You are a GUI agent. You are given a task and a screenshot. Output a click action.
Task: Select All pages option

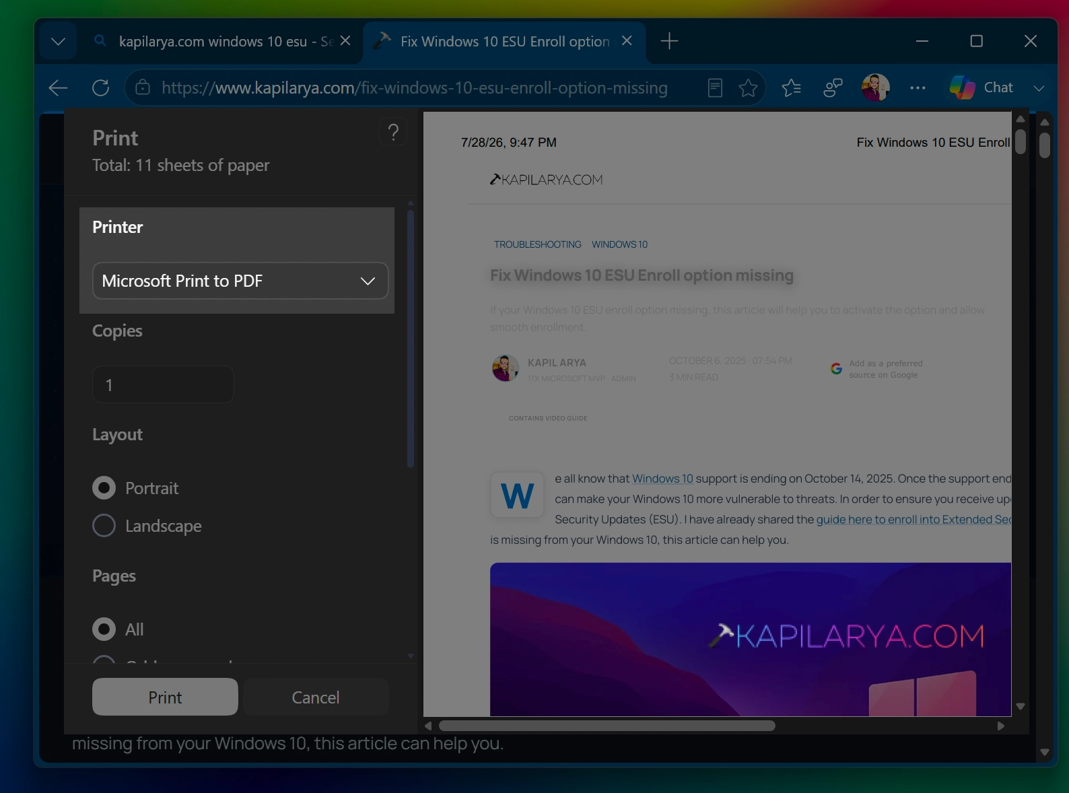point(104,629)
